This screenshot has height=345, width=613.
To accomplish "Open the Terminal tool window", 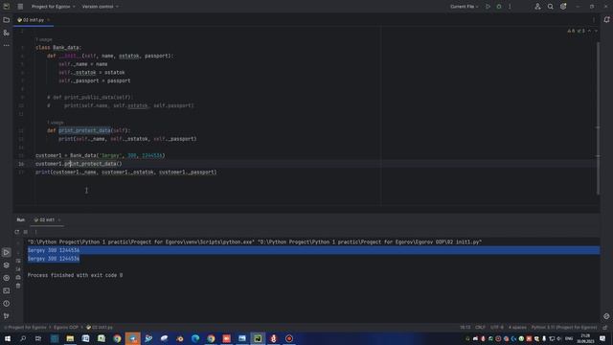I will (x=7, y=290).
